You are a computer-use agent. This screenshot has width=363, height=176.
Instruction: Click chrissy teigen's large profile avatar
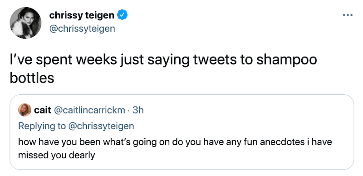[25, 23]
